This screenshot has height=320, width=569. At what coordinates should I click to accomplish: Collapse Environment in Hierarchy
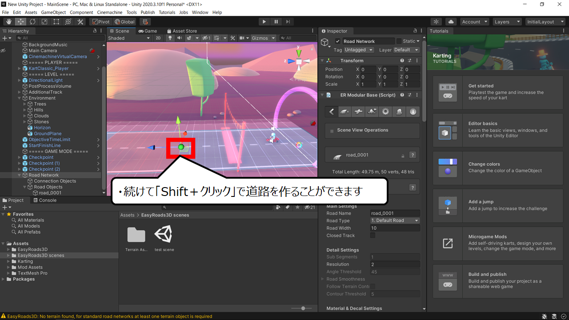(20, 98)
